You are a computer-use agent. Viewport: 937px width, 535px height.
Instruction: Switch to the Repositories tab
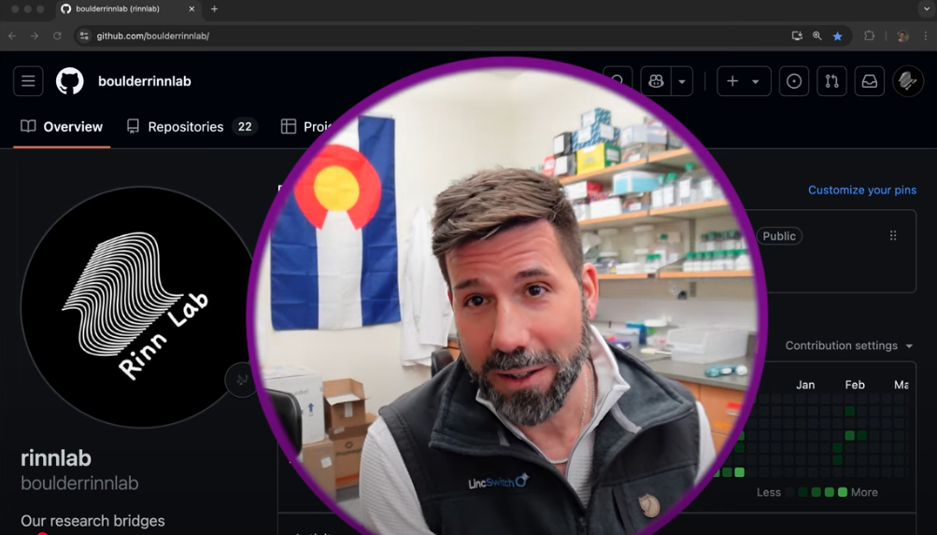pyautogui.click(x=192, y=127)
